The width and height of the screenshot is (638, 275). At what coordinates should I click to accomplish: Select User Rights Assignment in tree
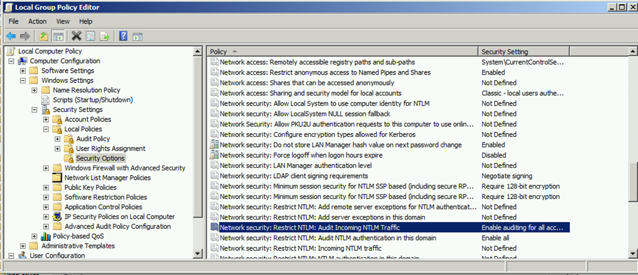(x=110, y=149)
